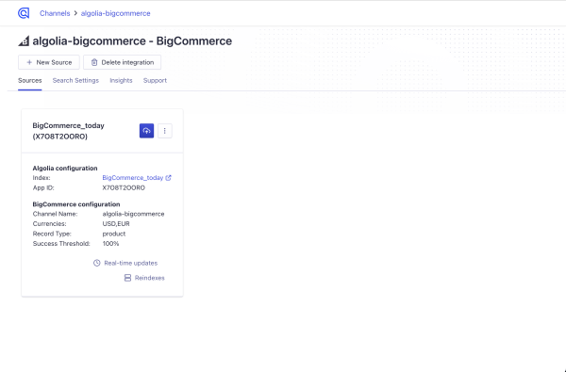Image resolution: width=566 pixels, height=372 pixels.
Task: Switch to the Search Settings tab
Action: point(75,80)
